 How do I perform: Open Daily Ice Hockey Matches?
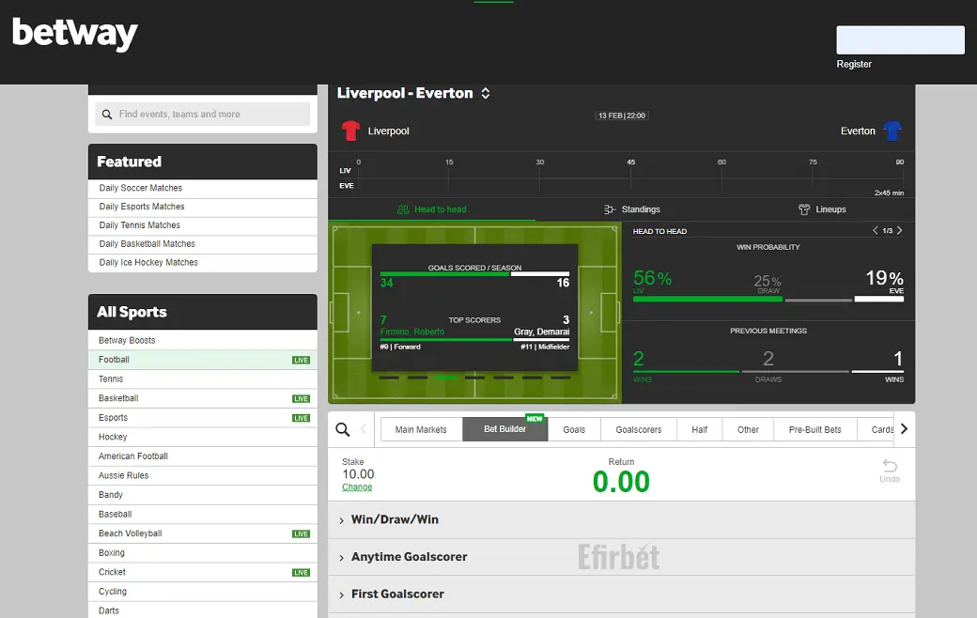[x=203, y=263]
